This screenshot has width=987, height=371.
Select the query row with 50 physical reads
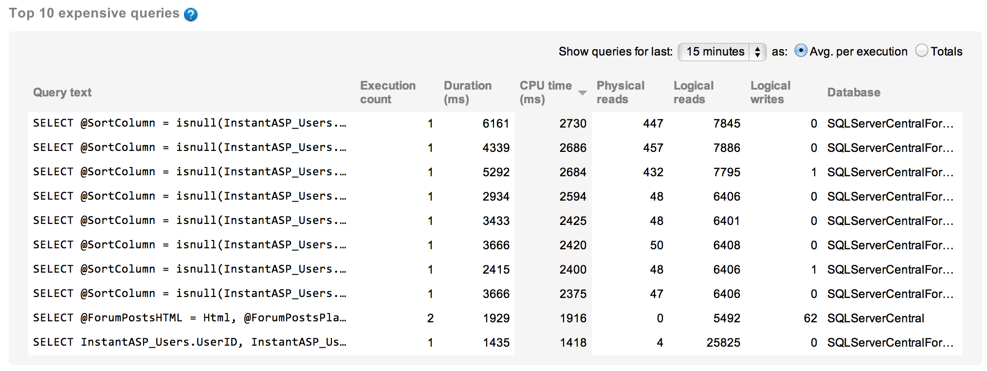tap(189, 245)
